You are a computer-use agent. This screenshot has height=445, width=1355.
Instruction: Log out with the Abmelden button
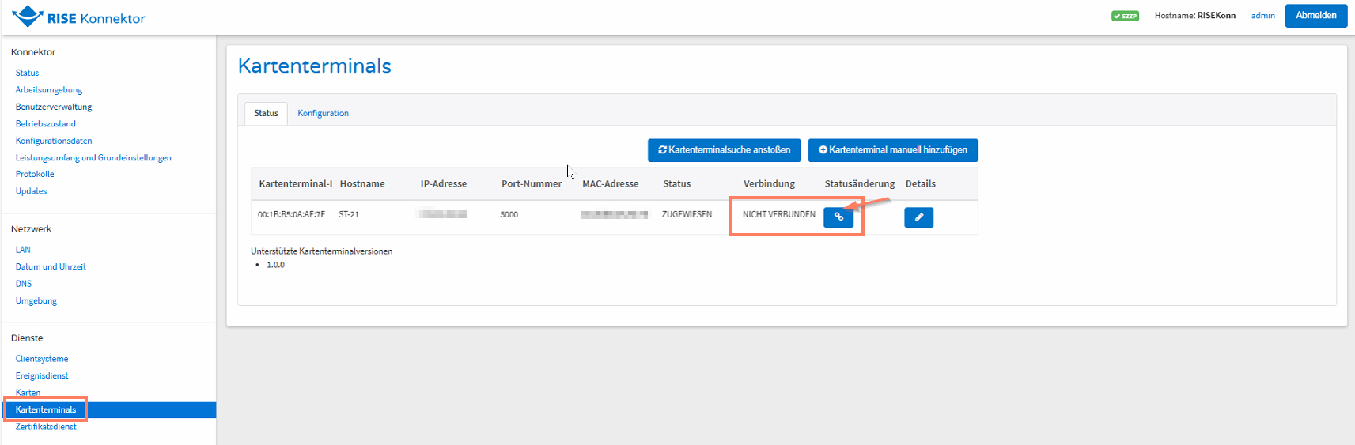1316,16
